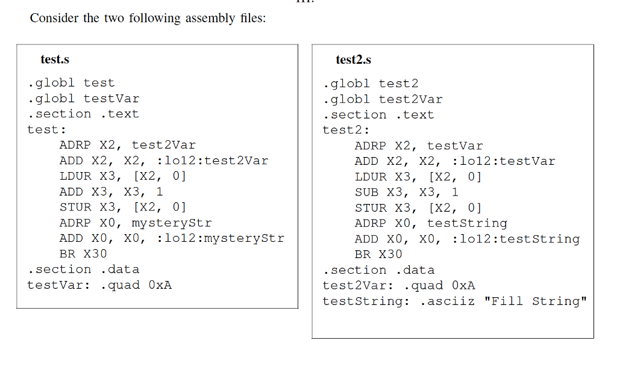Screen dimensions: 617x373
Task: Click the 'test2:' label in test2.s
Action: 346,130
